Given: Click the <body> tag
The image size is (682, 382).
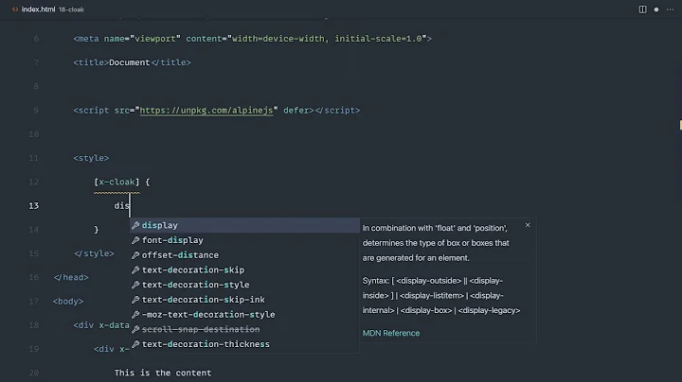Looking at the screenshot, I should tap(68, 302).
